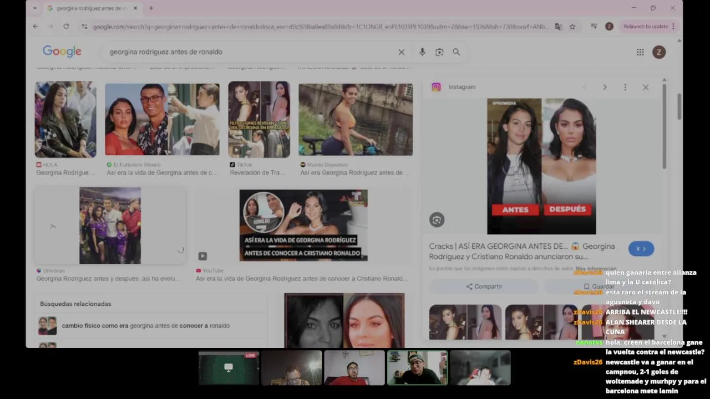Open the Cracks ASÍ ERA GEORGINA title link
Image resolution: width=710 pixels, height=399 pixels.
522,251
